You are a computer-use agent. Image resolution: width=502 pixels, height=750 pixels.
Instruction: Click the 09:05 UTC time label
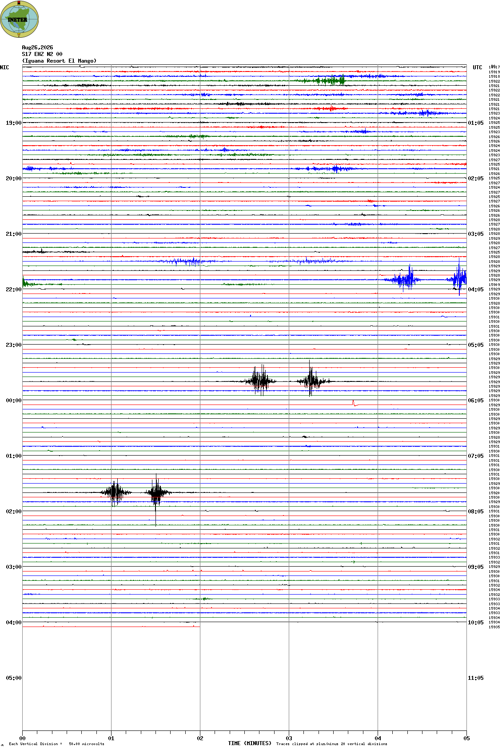click(x=476, y=567)
